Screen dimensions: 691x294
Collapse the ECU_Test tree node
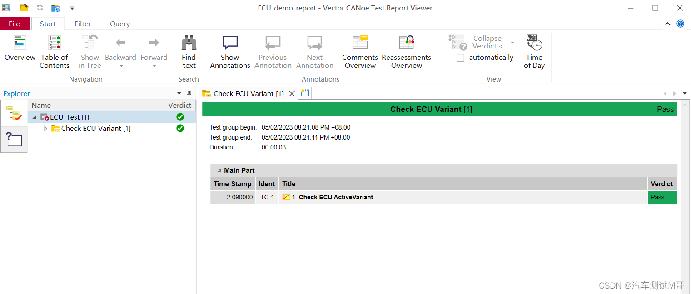[x=34, y=117]
